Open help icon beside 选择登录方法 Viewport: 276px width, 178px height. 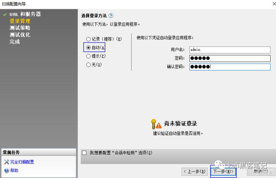(111, 16)
